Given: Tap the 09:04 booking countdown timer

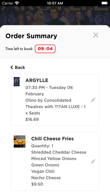Looking at the screenshot, I should pos(45,49).
